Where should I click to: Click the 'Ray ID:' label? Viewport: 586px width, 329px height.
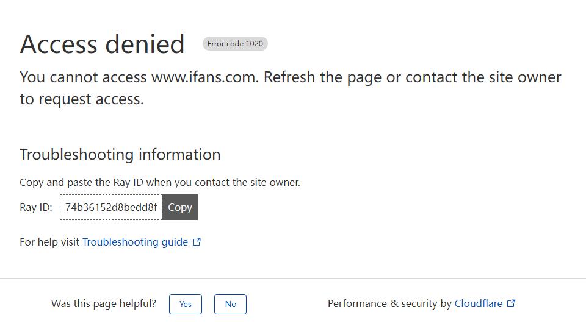36,207
